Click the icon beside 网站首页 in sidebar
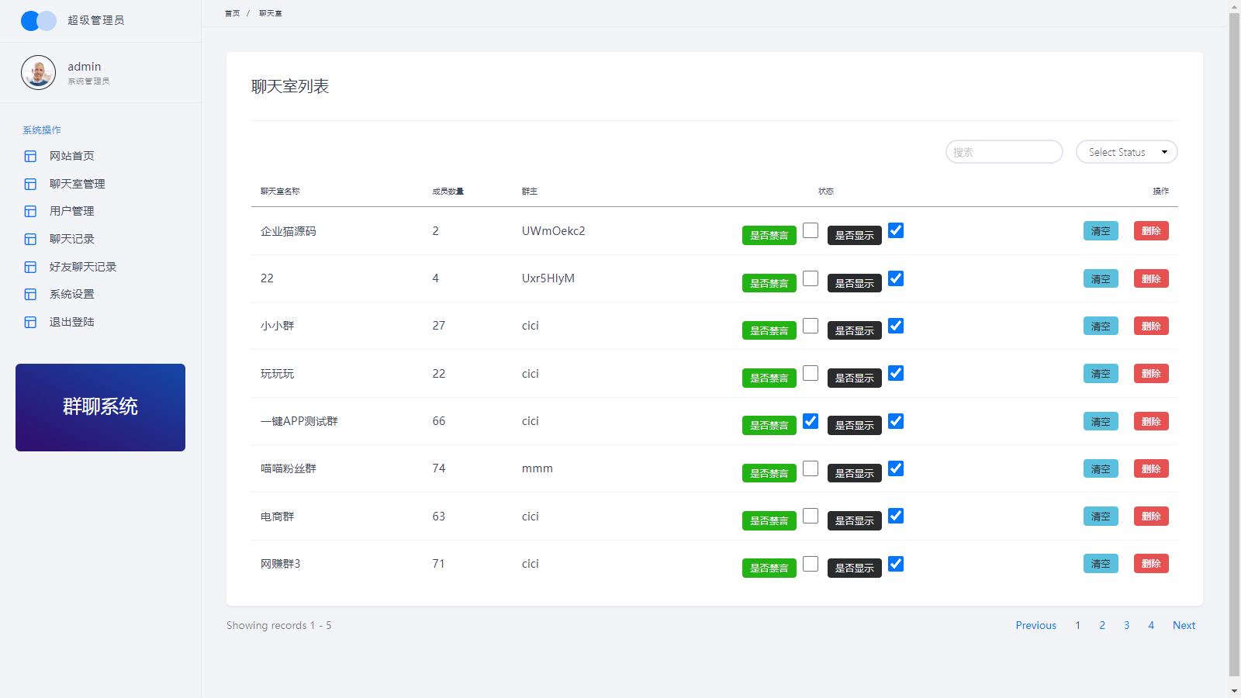The image size is (1241, 698). [x=30, y=156]
